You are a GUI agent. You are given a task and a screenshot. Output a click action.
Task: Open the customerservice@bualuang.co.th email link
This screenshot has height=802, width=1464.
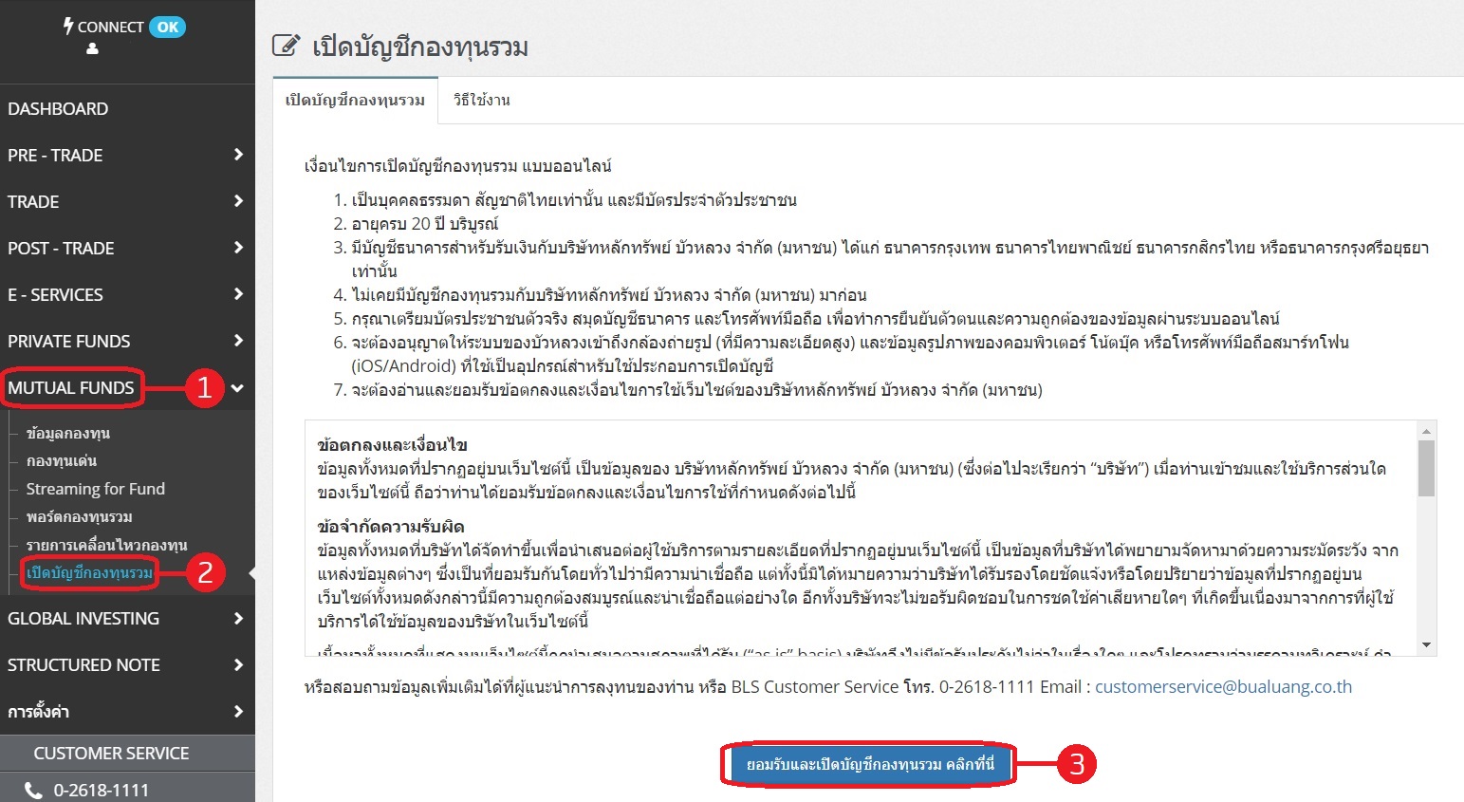click(x=1223, y=687)
